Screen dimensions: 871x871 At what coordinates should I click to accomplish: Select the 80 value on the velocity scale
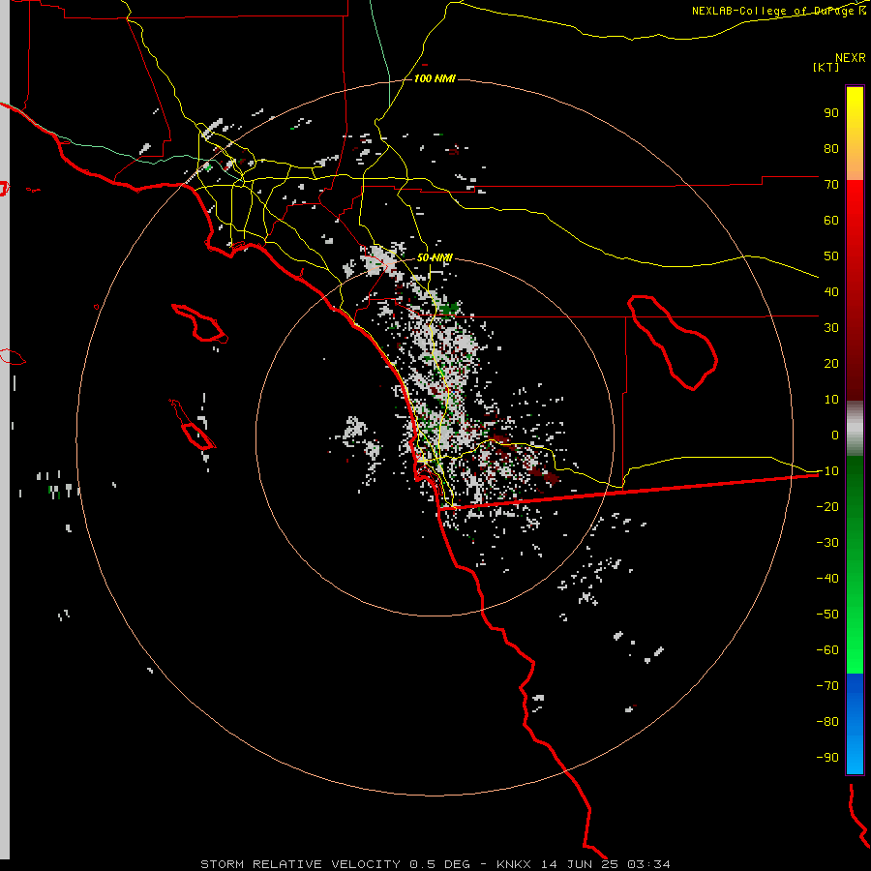pyautogui.click(x=831, y=148)
